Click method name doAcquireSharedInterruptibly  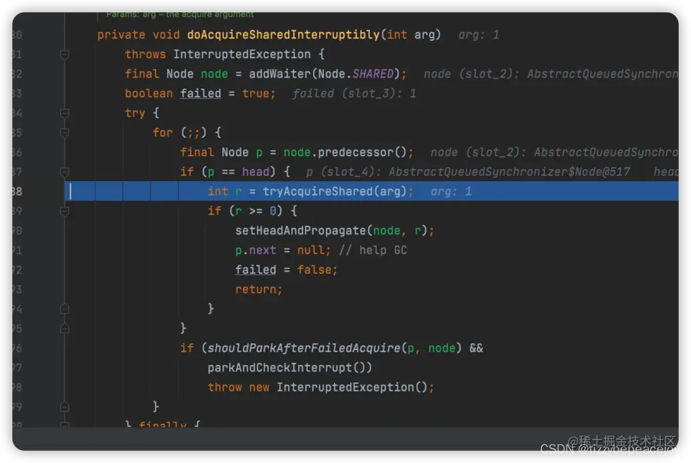click(x=283, y=34)
